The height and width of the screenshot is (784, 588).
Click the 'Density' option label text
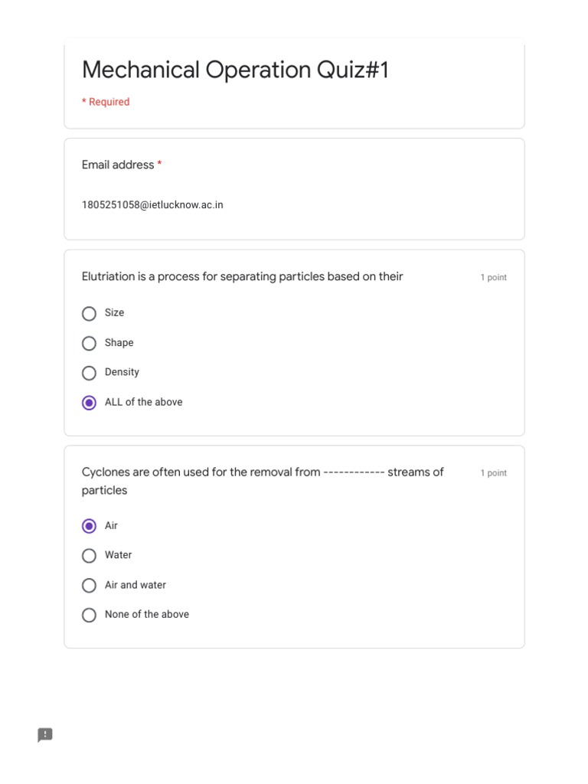click(x=122, y=372)
